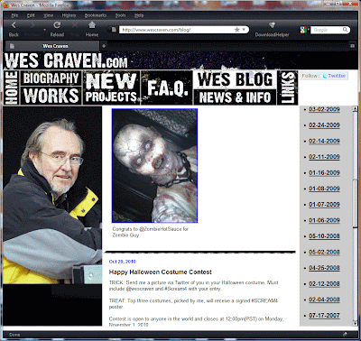Open a new tab with plus button

tap(104, 46)
